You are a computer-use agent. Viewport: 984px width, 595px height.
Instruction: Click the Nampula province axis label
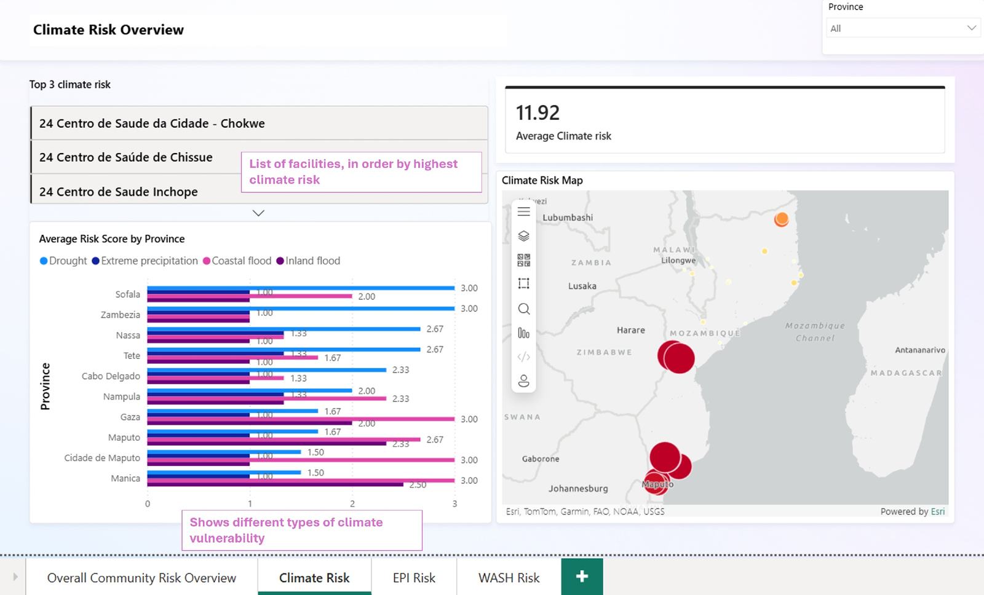(122, 396)
